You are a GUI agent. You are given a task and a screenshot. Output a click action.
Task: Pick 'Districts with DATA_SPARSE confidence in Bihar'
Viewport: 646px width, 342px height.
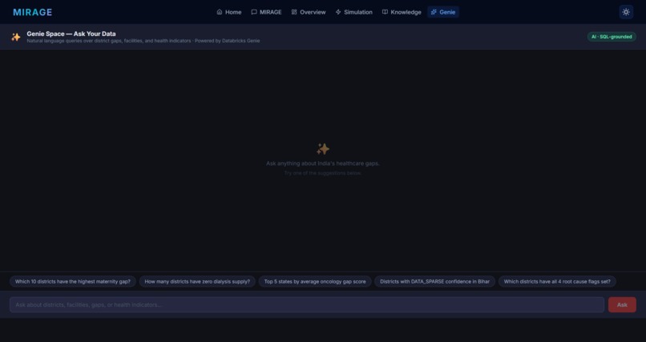pyautogui.click(x=434, y=281)
